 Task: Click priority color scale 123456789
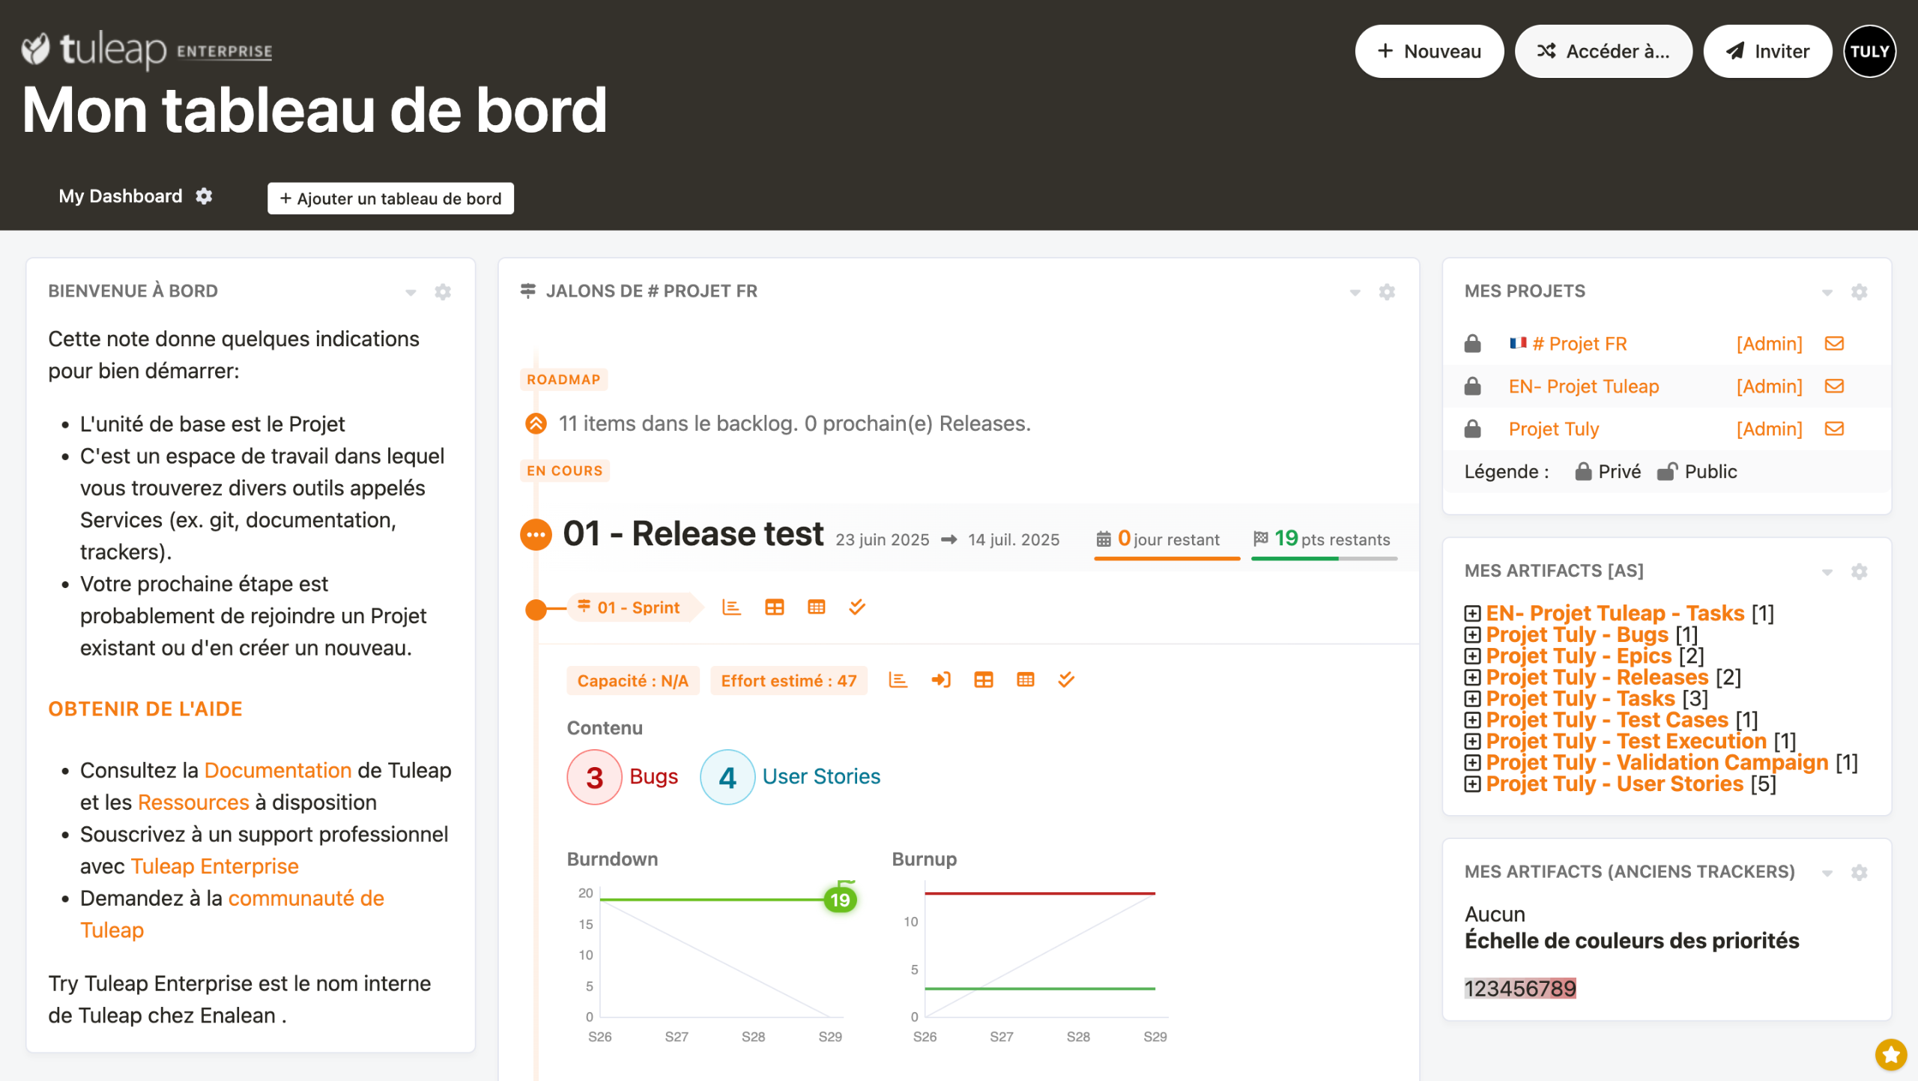[1519, 989]
